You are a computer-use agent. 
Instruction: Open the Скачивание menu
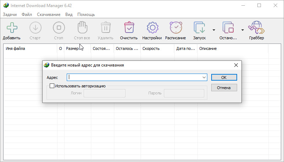point(49,15)
